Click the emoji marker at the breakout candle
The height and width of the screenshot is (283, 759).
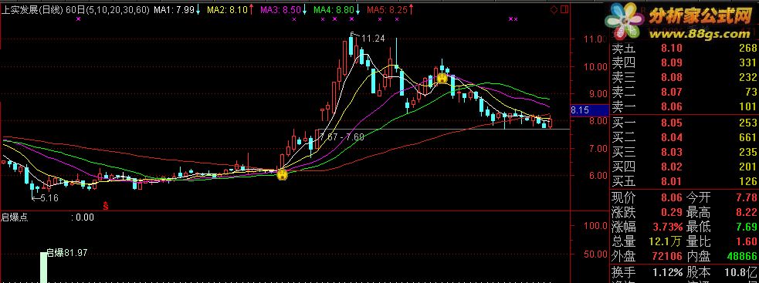tap(282, 175)
